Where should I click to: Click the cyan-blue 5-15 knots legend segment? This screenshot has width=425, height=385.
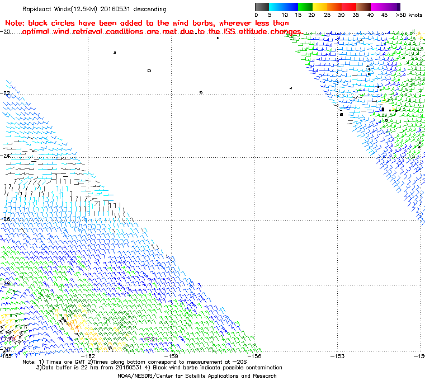pos(284,7)
